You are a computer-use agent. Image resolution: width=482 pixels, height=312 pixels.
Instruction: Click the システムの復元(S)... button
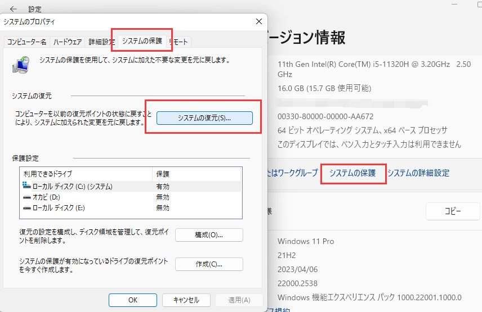click(204, 118)
